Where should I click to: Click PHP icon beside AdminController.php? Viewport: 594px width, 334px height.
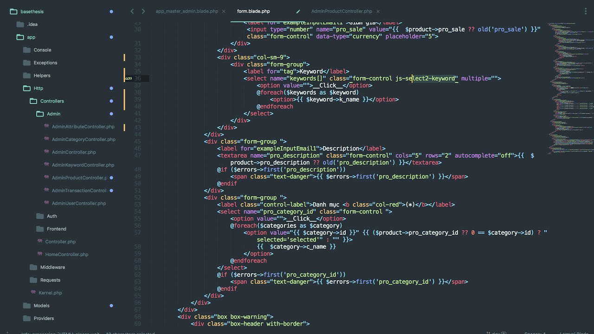(46, 152)
